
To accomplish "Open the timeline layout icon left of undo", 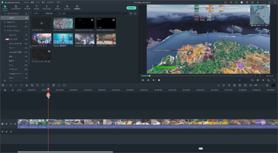I will [x=3, y=85].
